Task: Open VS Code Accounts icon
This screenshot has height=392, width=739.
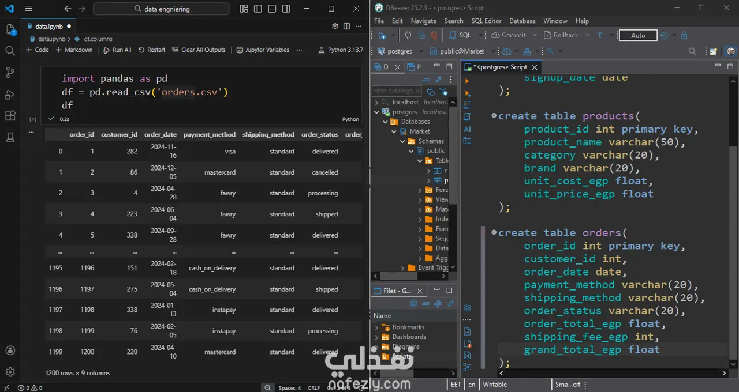Action: click(10, 350)
